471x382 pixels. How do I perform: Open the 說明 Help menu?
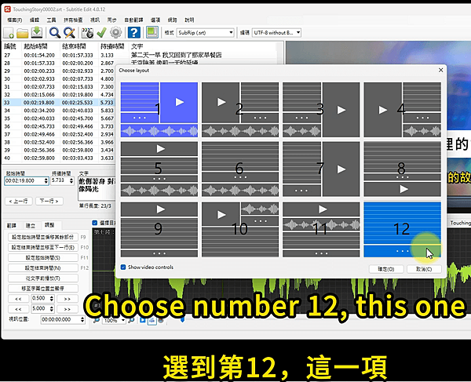coord(189,20)
